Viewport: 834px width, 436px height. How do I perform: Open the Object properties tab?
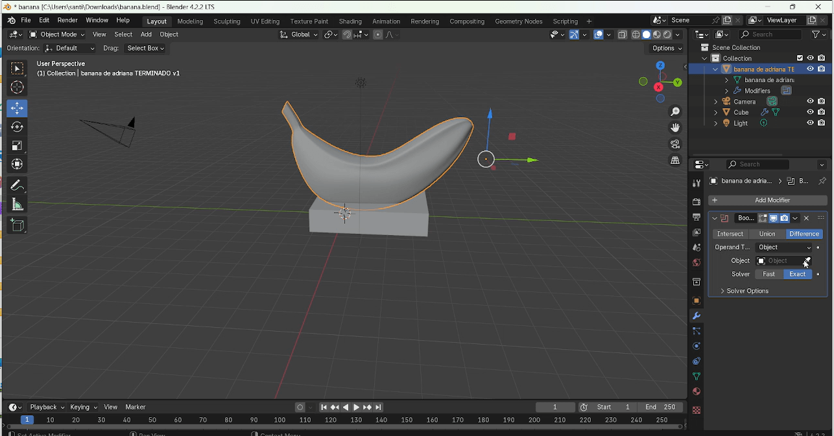click(697, 301)
